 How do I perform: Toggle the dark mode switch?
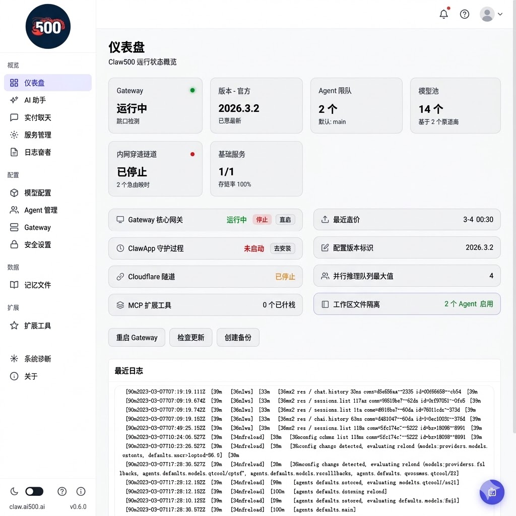34,491
